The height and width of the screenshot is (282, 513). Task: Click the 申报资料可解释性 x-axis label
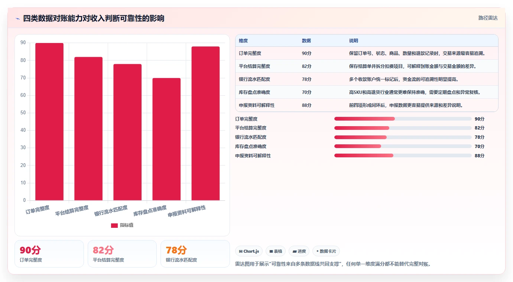pyautogui.click(x=187, y=211)
